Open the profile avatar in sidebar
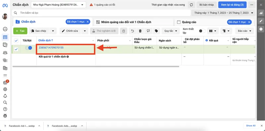 [x=5, y=17]
